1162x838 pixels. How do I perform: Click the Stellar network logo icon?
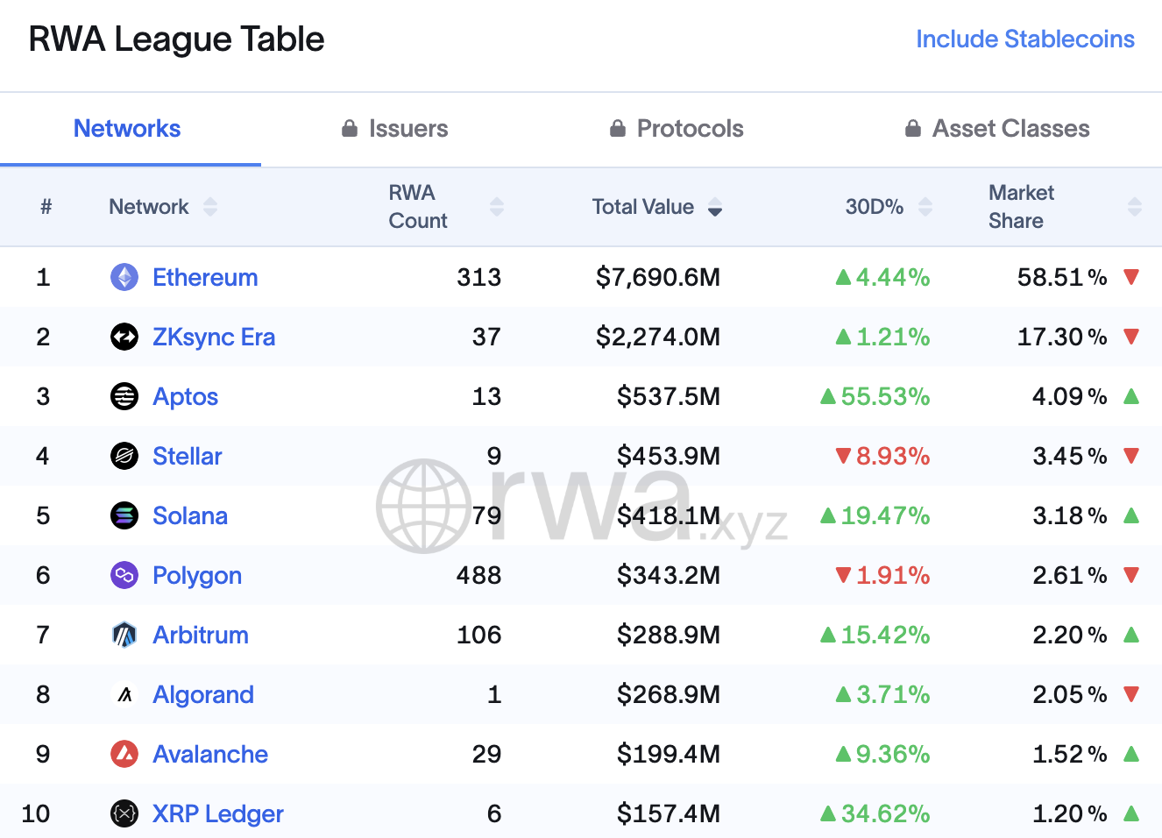(124, 457)
